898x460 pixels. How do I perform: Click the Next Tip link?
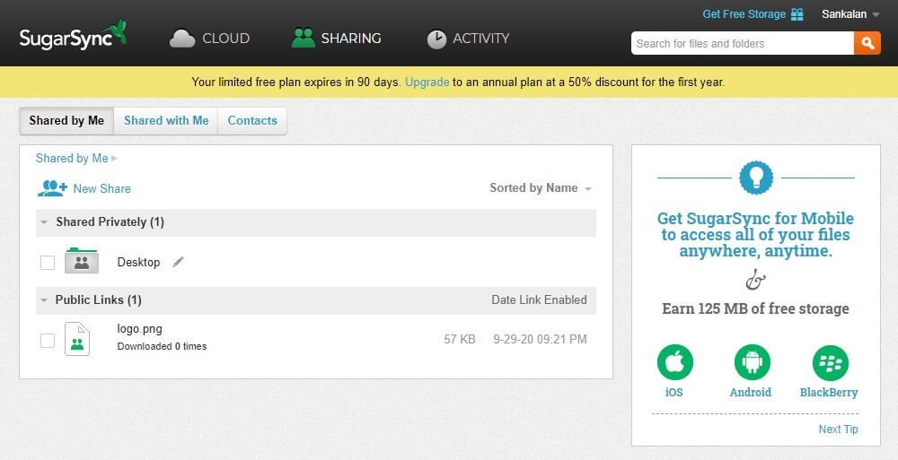pyautogui.click(x=838, y=430)
